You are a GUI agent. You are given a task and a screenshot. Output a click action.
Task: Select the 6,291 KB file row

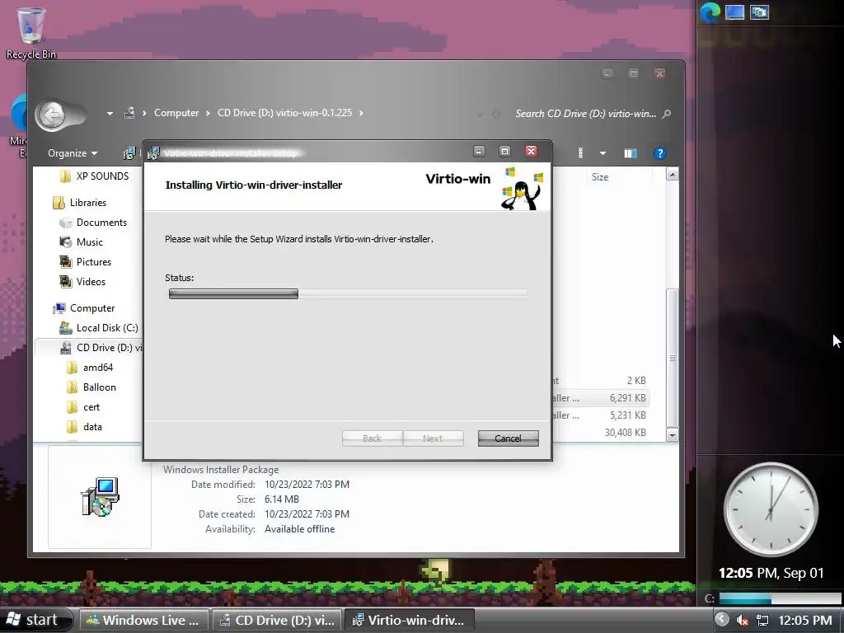coord(600,398)
